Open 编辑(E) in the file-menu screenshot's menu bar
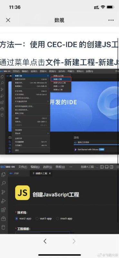The image size is (119, 258). tap(25, 71)
